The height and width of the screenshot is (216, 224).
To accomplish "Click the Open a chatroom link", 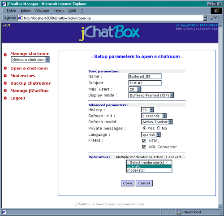I will (x=29, y=68).
